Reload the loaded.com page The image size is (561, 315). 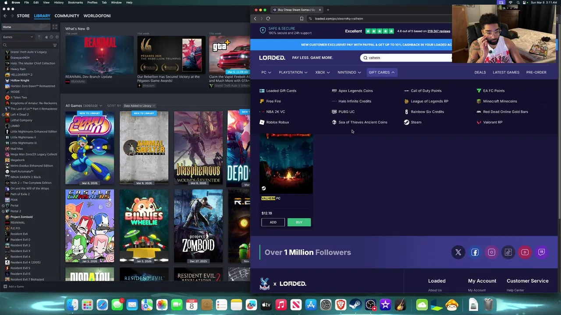(268, 18)
